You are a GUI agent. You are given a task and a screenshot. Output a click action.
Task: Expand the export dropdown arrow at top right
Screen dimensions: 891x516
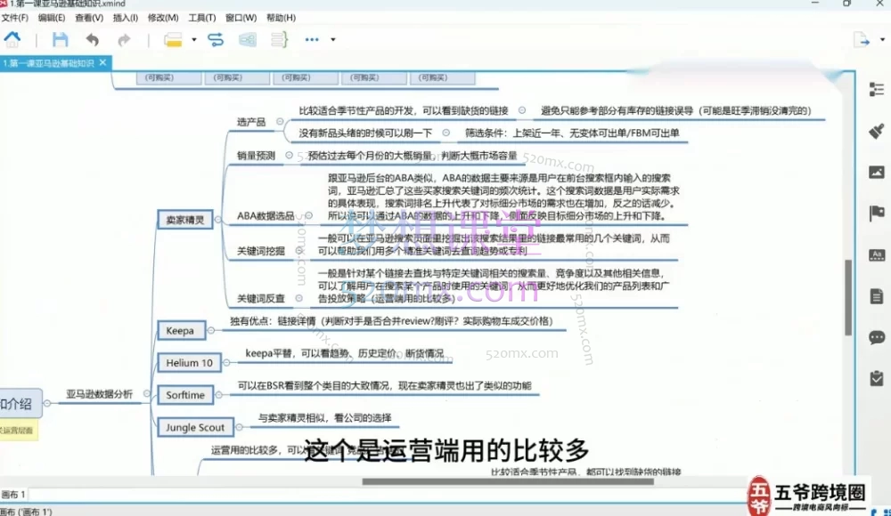(x=882, y=40)
